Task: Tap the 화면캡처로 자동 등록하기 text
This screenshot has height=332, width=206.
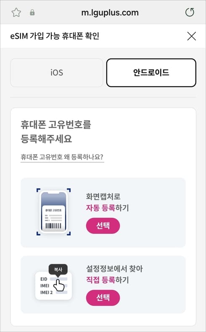Action: coord(107,202)
